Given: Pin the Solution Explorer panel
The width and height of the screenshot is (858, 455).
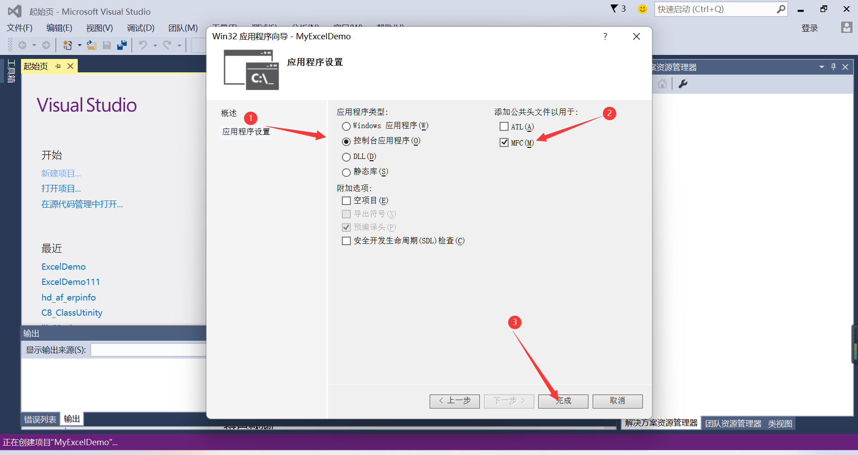Looking at the screenshot, I should point(833,67).
